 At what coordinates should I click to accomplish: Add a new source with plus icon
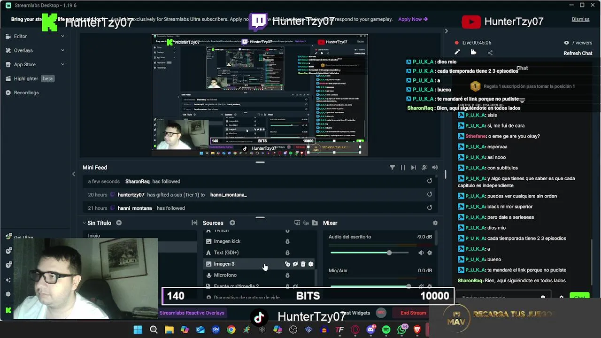click(x=232, y=223)
